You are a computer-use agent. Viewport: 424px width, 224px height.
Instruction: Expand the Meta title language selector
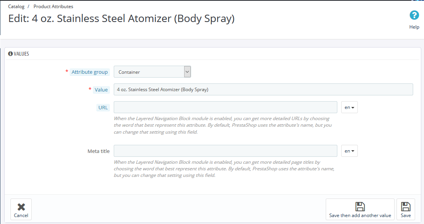pos(349,151)
